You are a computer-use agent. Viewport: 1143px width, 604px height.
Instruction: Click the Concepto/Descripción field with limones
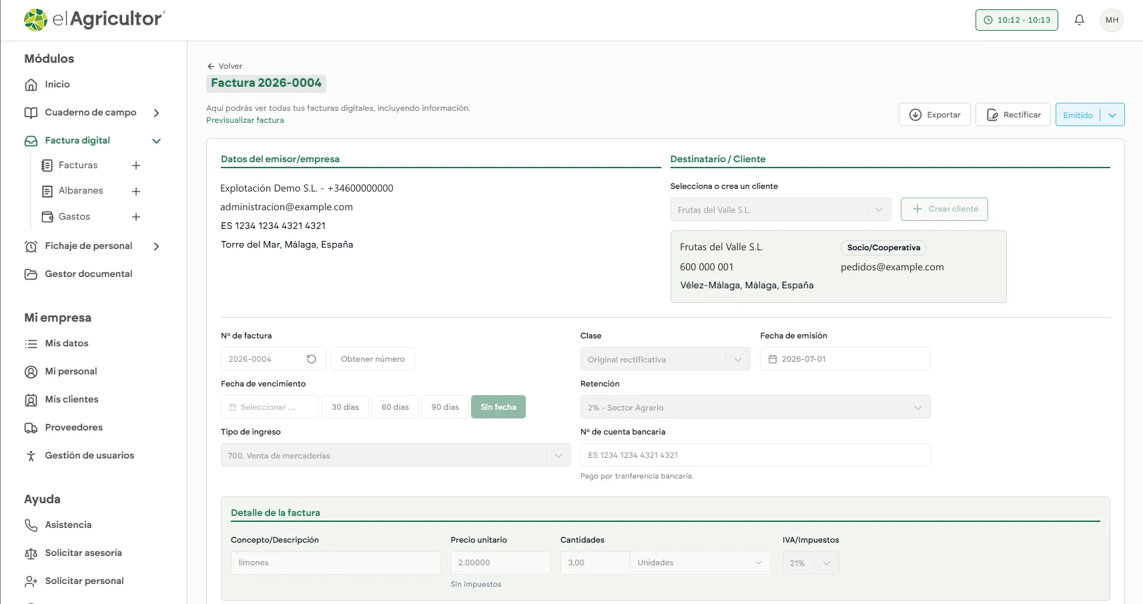[x=336, y=563]
